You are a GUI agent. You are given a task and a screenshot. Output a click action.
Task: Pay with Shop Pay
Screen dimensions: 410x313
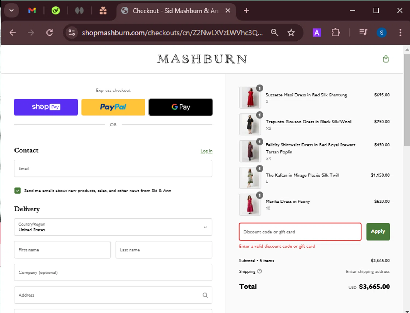pyautogui.click(x=46, y=107)
